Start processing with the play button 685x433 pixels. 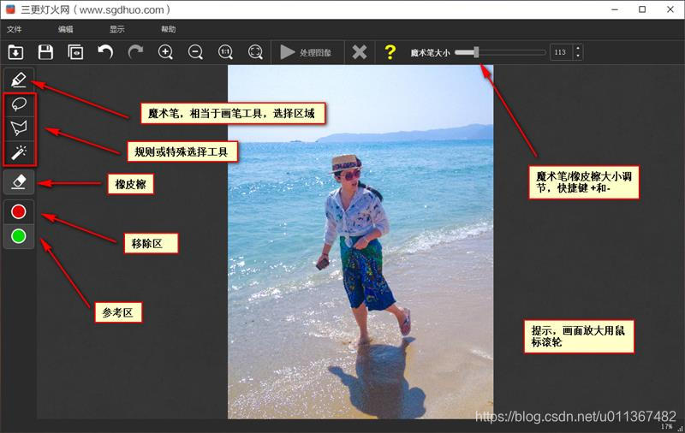[307, 52]
